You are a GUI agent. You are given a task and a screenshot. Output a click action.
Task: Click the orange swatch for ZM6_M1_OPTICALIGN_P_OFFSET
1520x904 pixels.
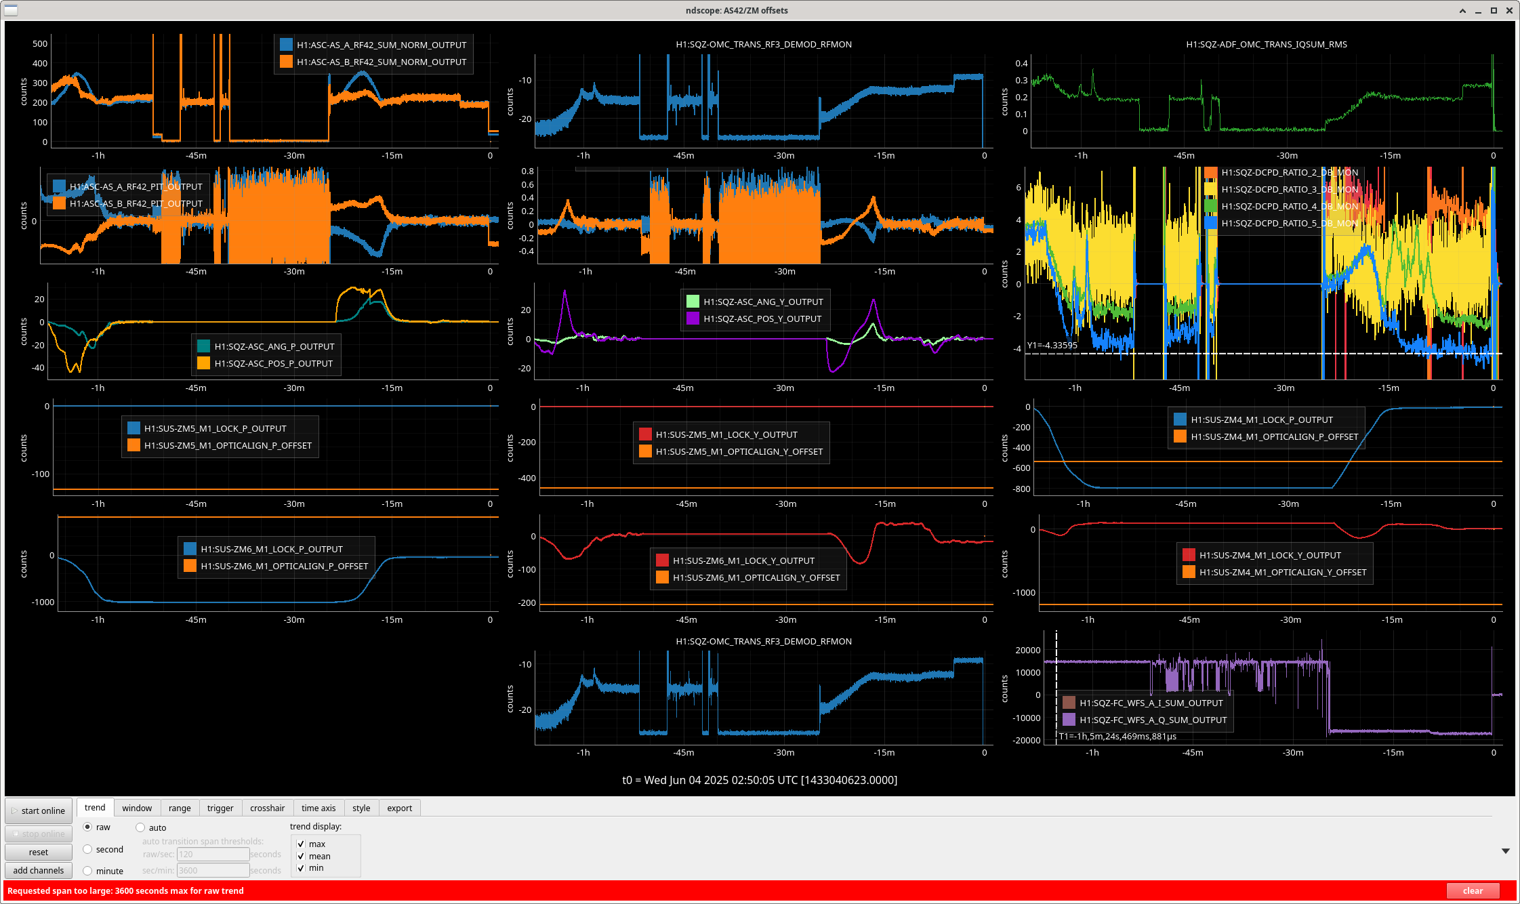[190, 566]
